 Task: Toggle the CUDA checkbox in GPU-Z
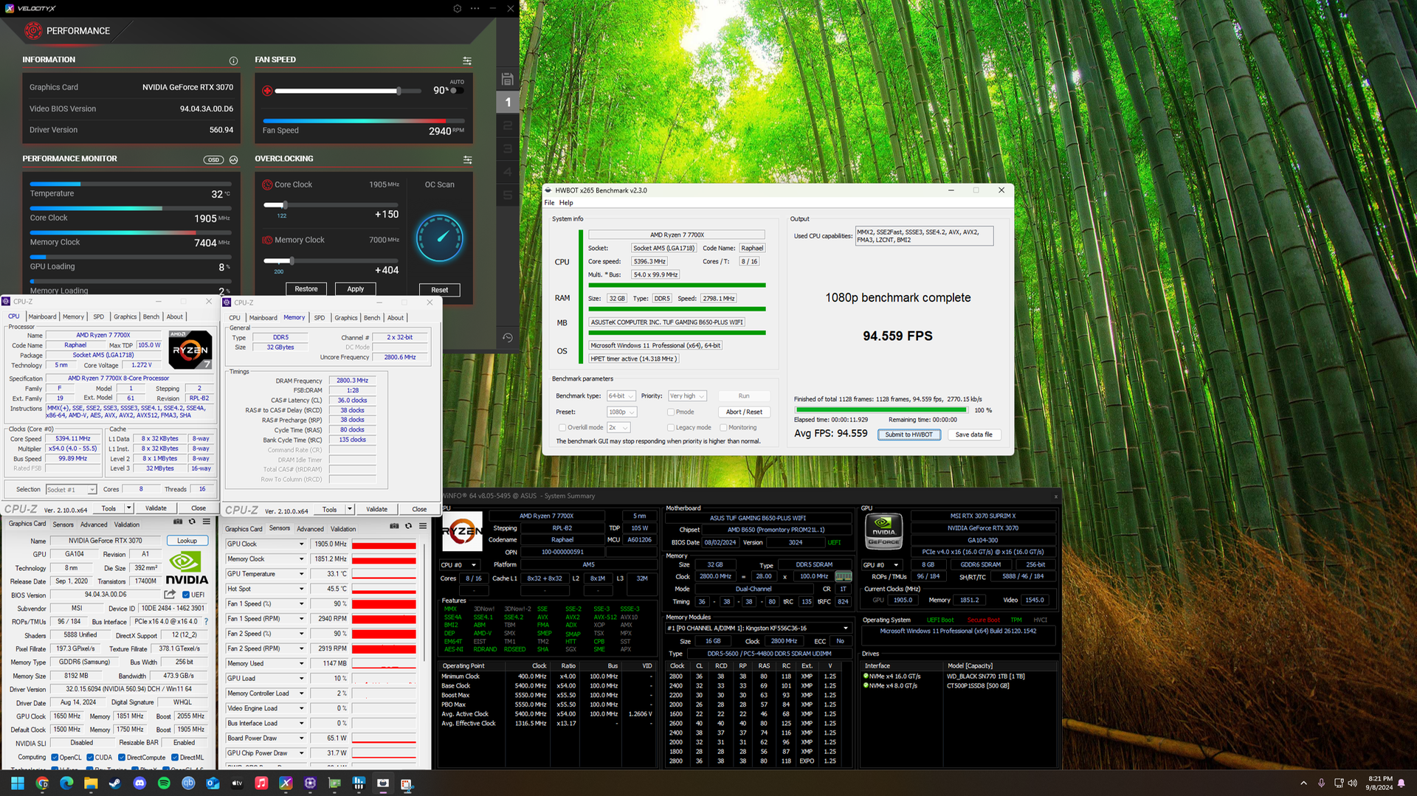point(90,758)
